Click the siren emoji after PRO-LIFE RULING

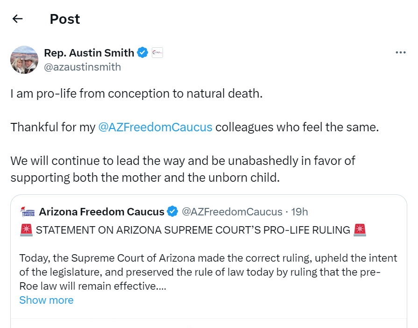[x=360, y=230]
